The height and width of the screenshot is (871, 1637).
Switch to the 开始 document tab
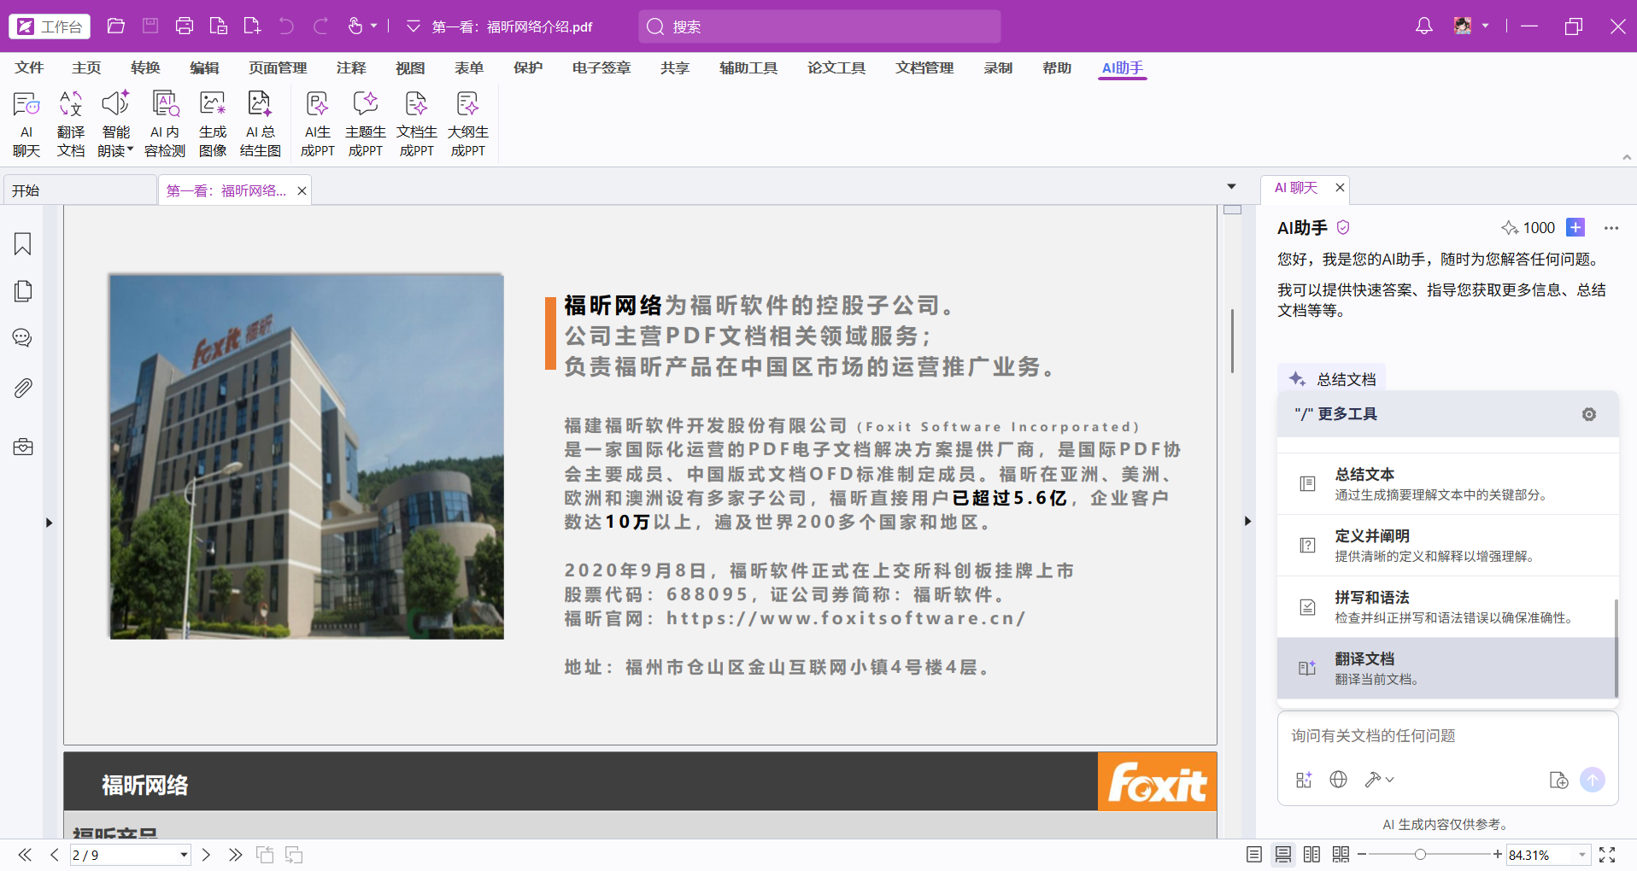(x=79, y=190)
